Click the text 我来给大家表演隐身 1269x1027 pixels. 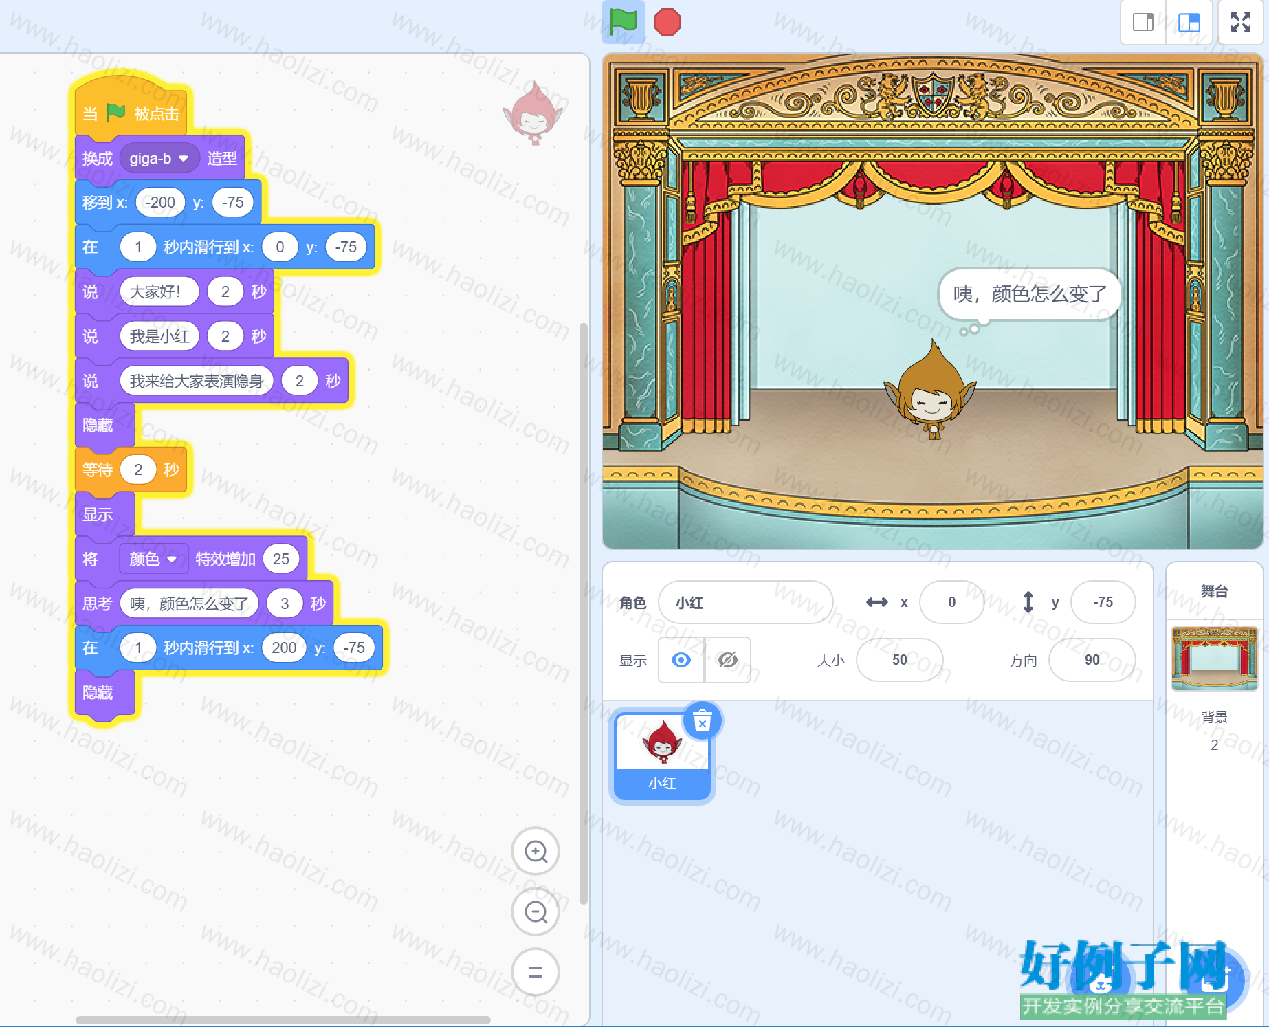pos(197,382)
